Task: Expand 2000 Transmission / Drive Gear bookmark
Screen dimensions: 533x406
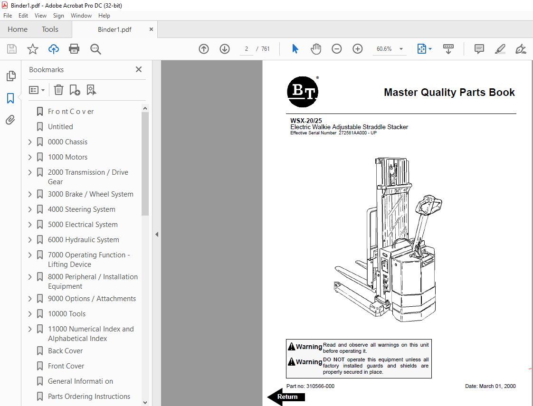Action: click(30, 172)
